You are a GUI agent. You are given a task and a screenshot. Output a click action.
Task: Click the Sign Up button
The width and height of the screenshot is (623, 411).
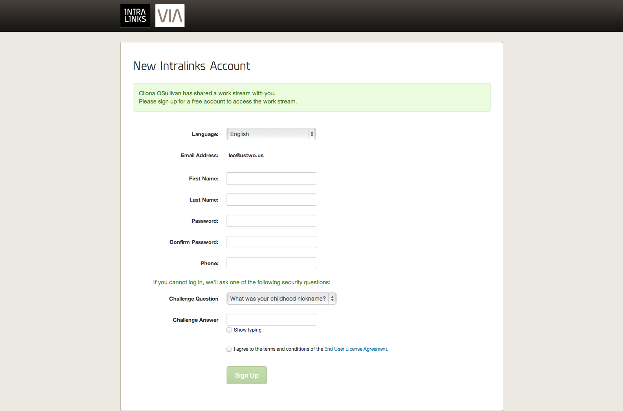247,375
